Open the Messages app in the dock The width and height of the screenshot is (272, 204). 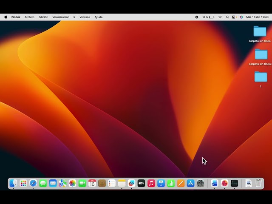[43, 183]
